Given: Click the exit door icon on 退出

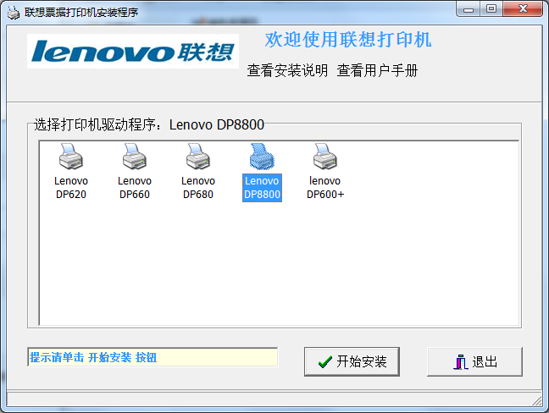Looking at the screenshot, I should coord(461,362).
